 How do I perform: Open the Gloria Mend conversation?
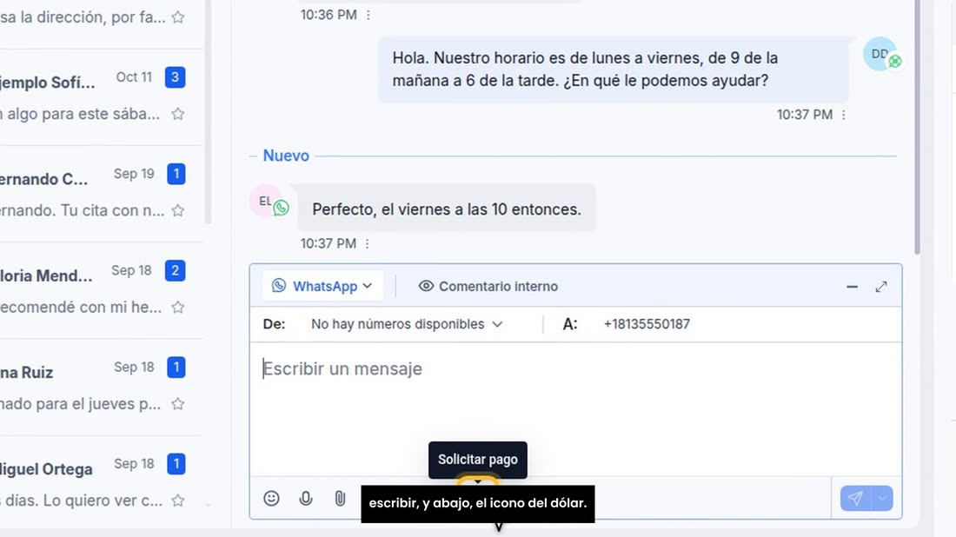click(101, 291)
